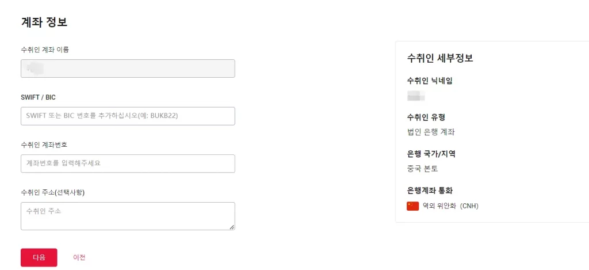
Task: Focus the SWIFT / BIC input field
Action: (x=128, y=116)
